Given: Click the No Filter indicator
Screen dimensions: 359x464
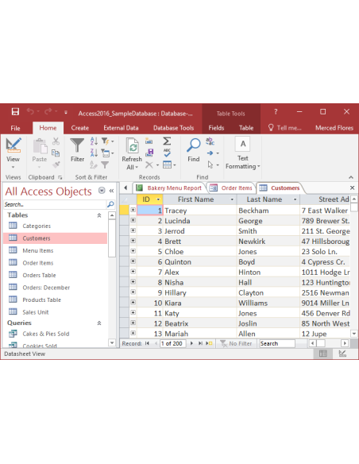Looking at the screenshot, I should point(236,343).
